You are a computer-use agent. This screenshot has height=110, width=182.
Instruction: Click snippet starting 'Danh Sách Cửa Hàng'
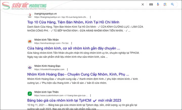click(85, 29)
